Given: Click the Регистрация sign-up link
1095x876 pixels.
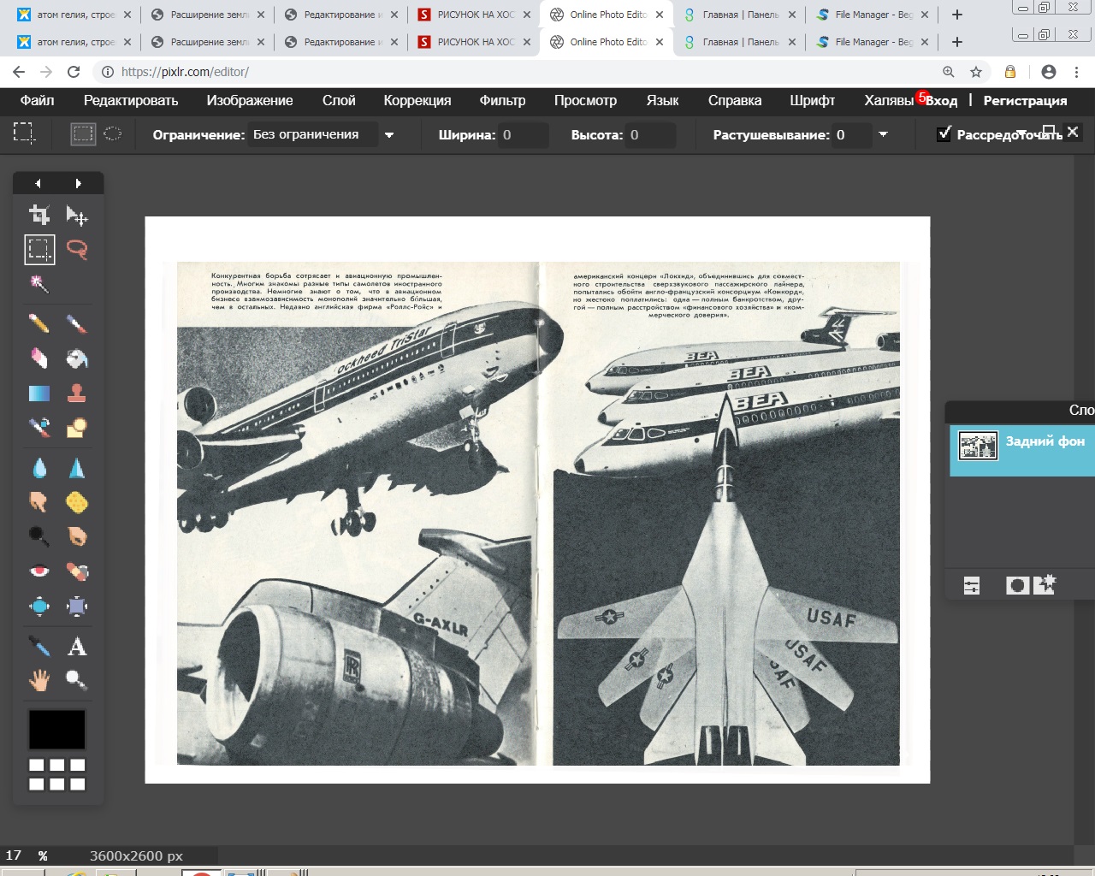Looking at the screenshot, I should click(x=1025, y=100).
